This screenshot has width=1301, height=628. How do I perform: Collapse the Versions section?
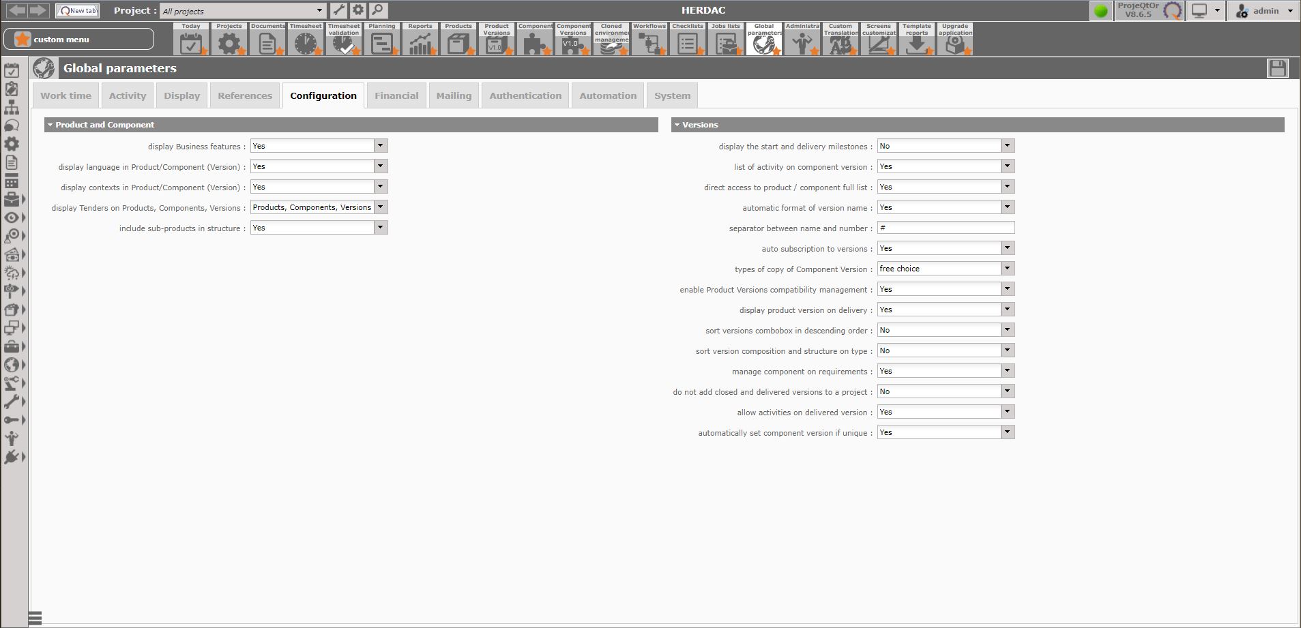[677, 125]
